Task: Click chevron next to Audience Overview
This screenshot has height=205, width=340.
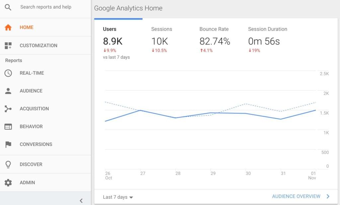Action: point(328,196)
